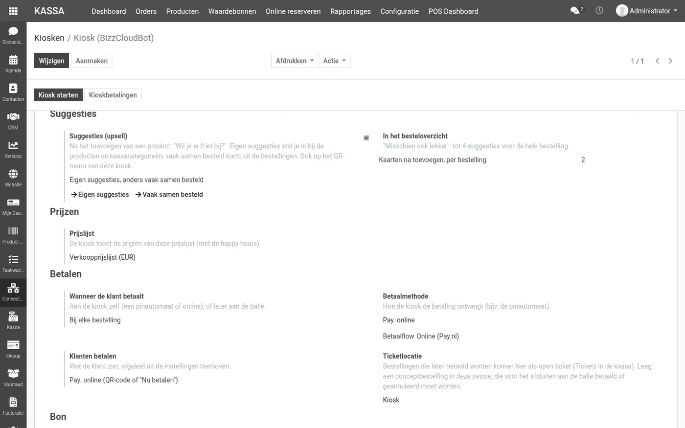The image size is (685, 428).
Task: Open the Facturatie document icon
Action: click(x=13, y=406)
